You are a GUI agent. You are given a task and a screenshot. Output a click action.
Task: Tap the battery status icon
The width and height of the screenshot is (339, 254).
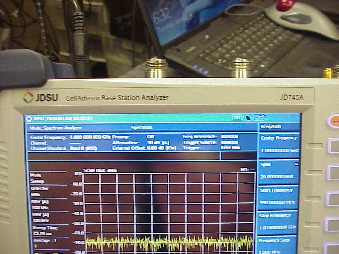click(x=260, y=117)
